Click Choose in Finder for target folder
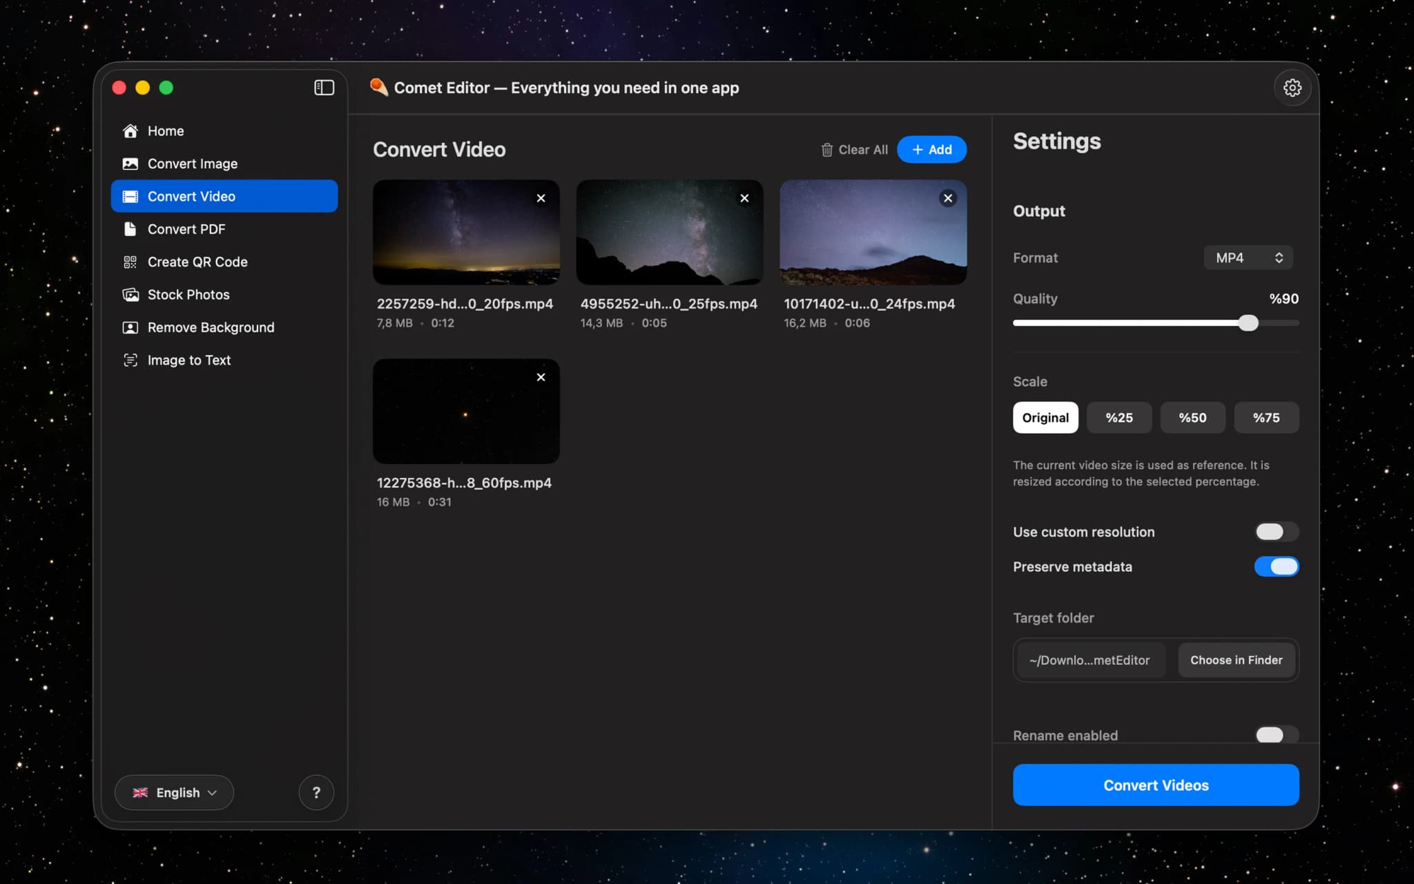 pyautogui.click(x=1235, y=660)
